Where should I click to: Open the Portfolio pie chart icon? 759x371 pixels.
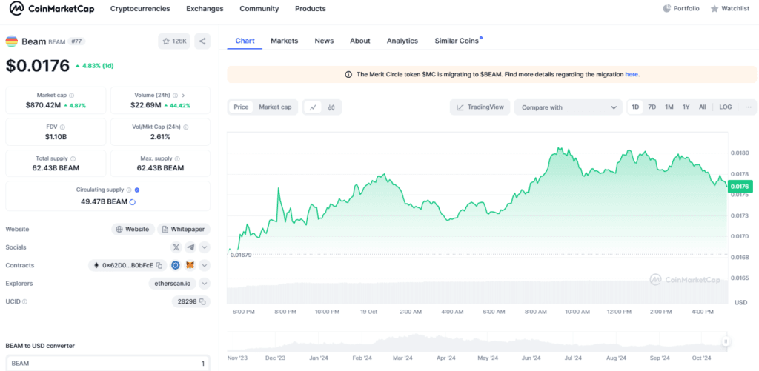pos(667,9)
